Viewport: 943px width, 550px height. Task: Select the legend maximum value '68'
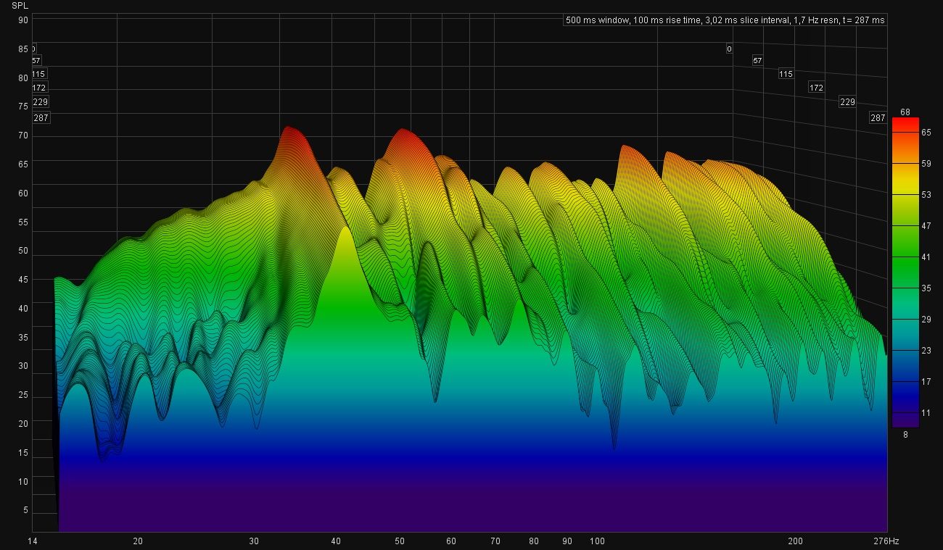(905, 112)
